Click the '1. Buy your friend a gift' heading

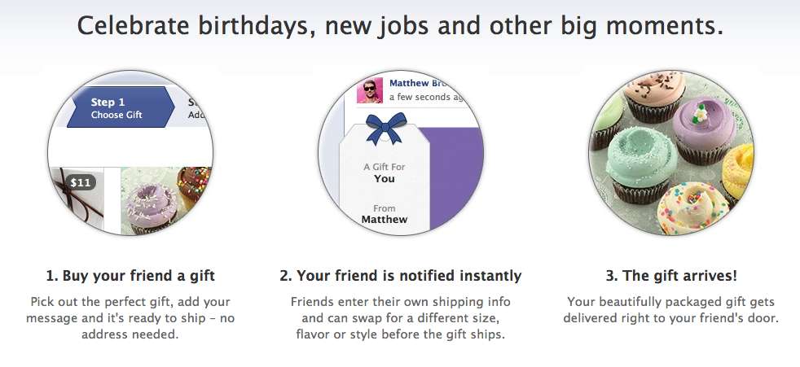(130, 276)
